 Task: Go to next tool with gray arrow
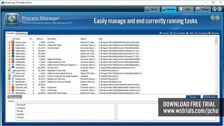[x=218, y=18]
